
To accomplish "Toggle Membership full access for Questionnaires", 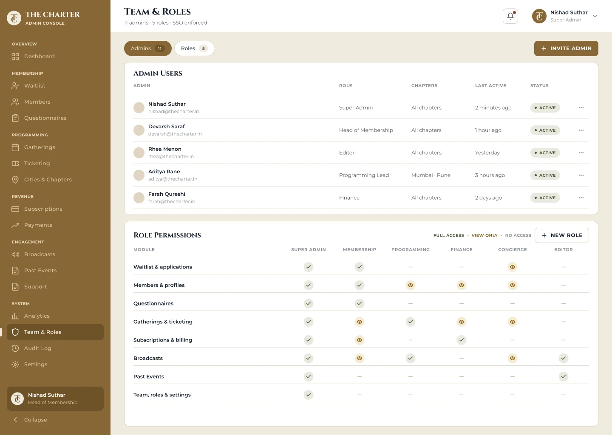I will pos(360,304).
